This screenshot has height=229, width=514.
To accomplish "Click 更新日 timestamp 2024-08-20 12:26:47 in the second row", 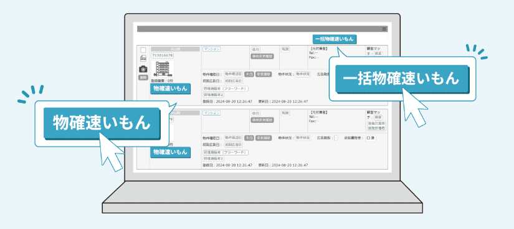I will pos(289,165).
